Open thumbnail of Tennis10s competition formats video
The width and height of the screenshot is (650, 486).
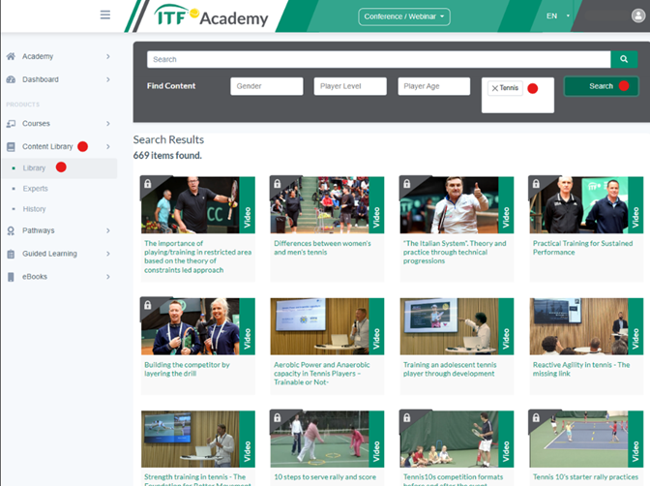[457, 440]
